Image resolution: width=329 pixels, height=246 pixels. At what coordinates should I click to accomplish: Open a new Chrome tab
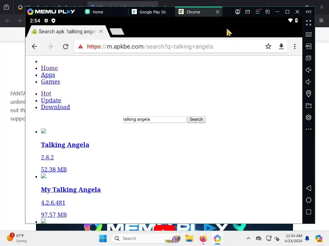[x=117, y=32]
